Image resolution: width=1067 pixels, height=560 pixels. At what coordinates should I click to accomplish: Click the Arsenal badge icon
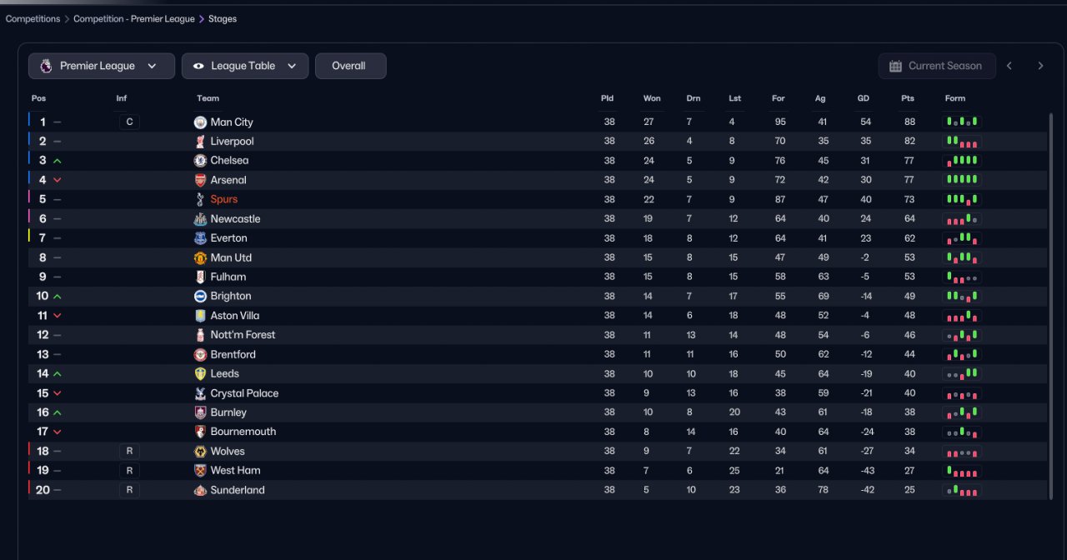[x=200, y=180]
